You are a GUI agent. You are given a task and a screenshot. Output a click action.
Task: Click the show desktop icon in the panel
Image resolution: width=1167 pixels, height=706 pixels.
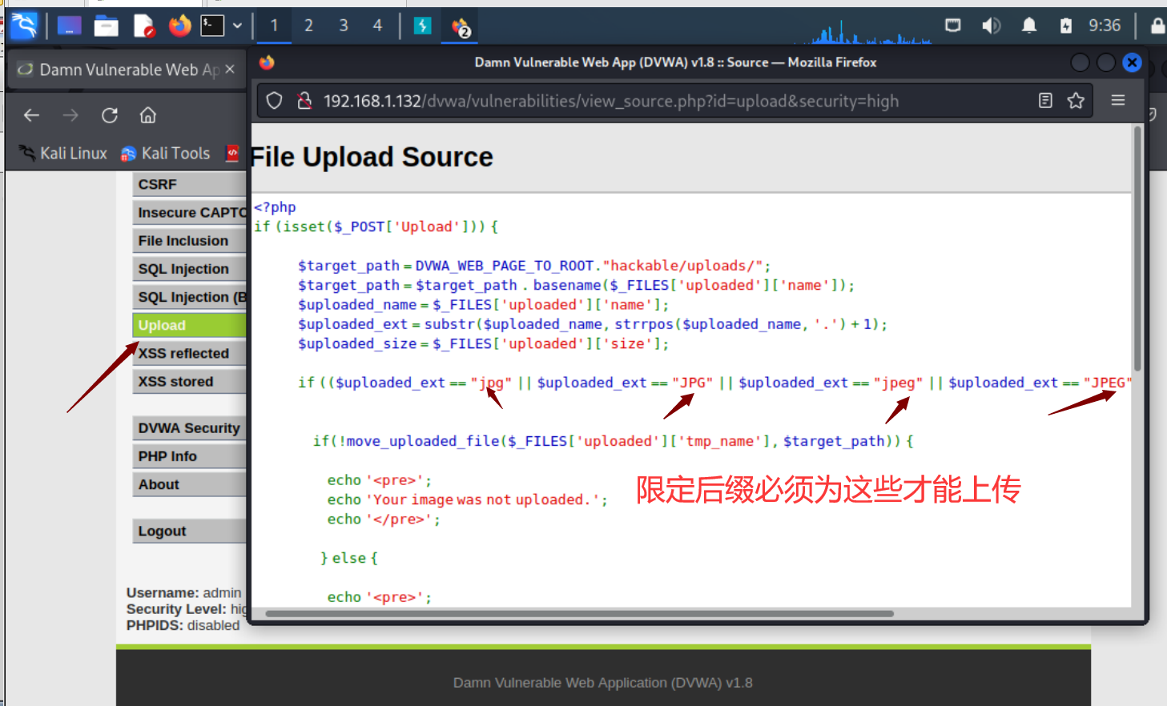69,26
